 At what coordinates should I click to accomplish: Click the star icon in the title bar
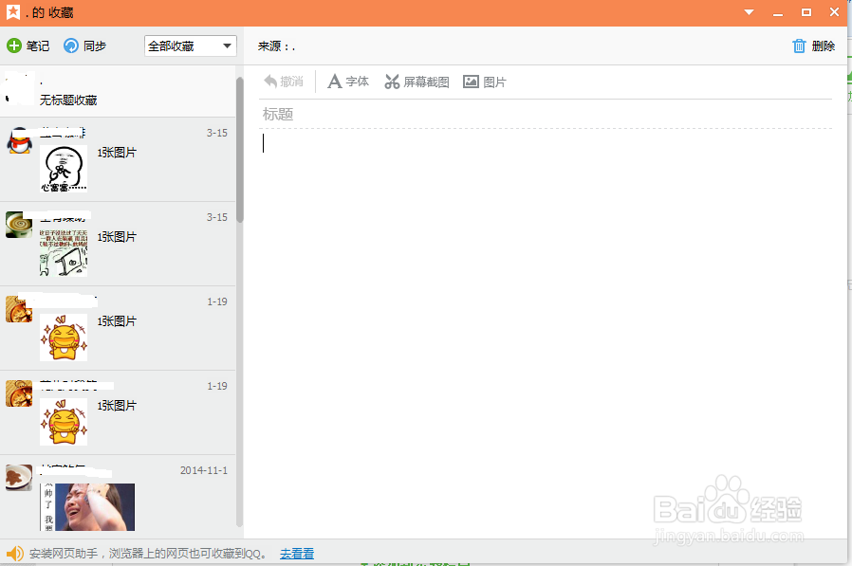coord(11,11)
